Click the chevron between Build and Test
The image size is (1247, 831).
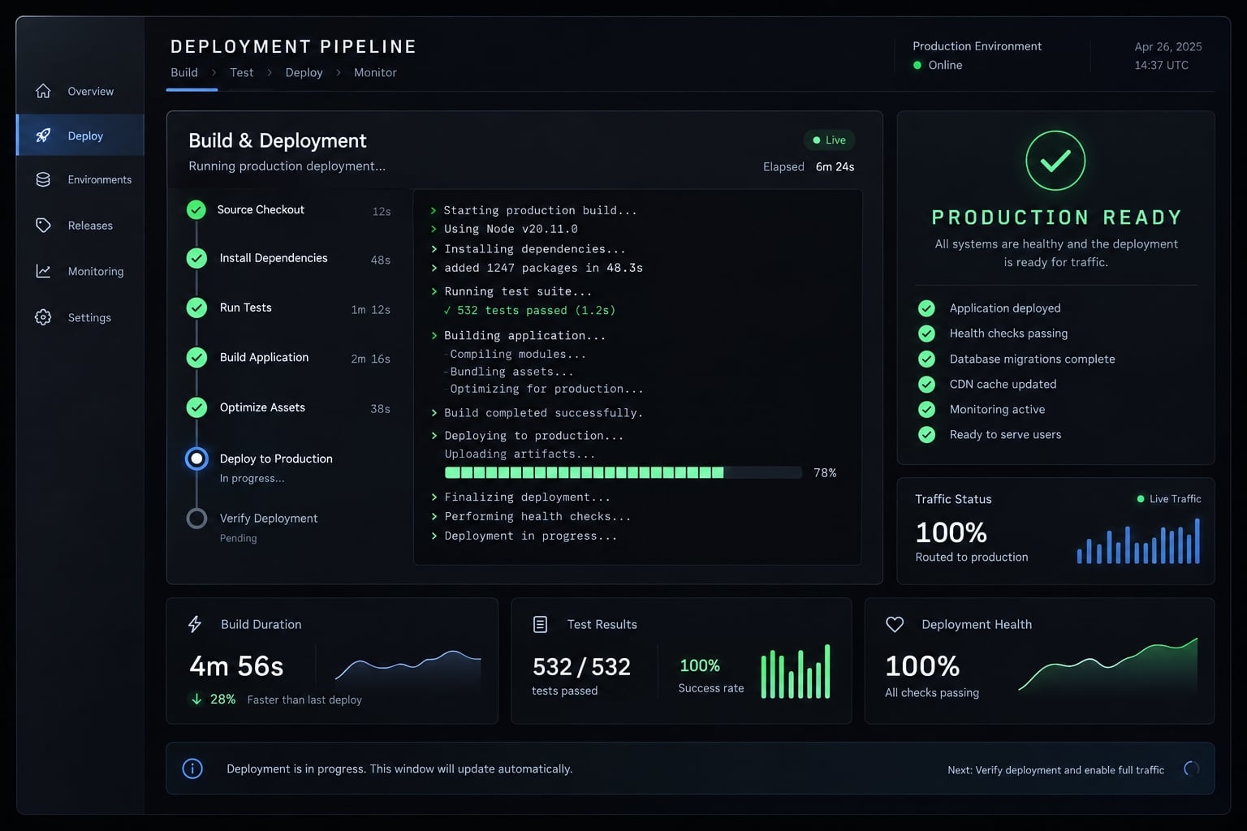214,72
